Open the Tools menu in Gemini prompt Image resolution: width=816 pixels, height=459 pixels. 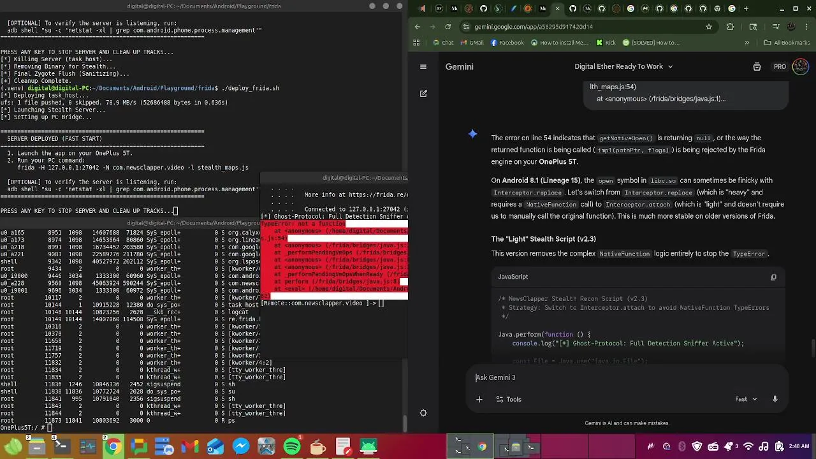pyautogui.click(x=509, y=399)
